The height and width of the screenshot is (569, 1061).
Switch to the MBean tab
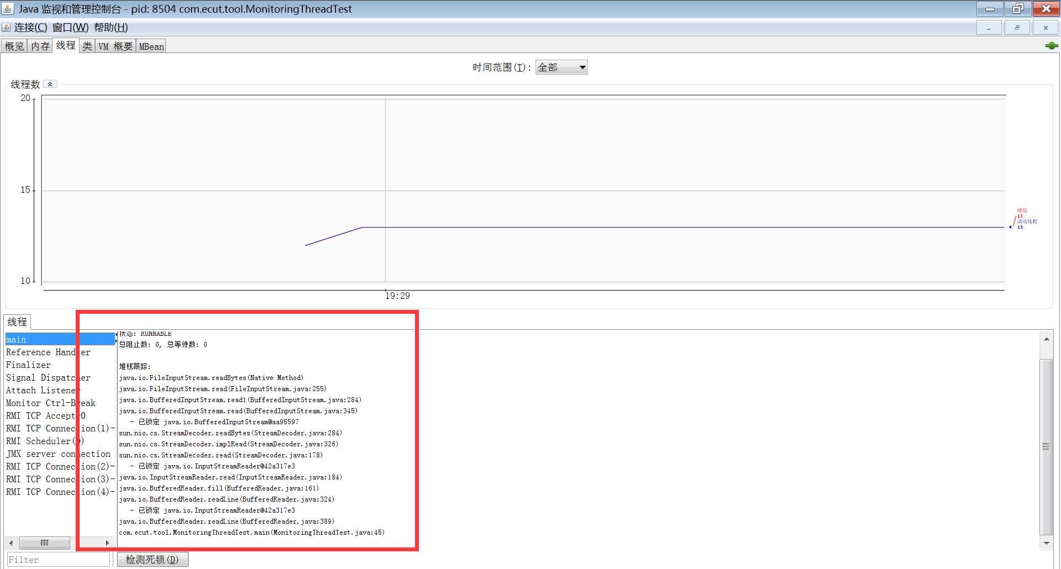pos(151,46)
